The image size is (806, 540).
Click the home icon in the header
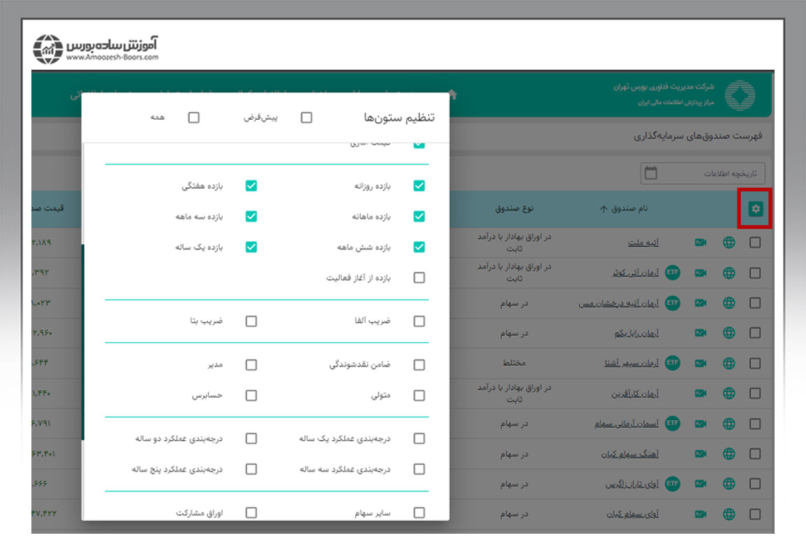[453, 94]
